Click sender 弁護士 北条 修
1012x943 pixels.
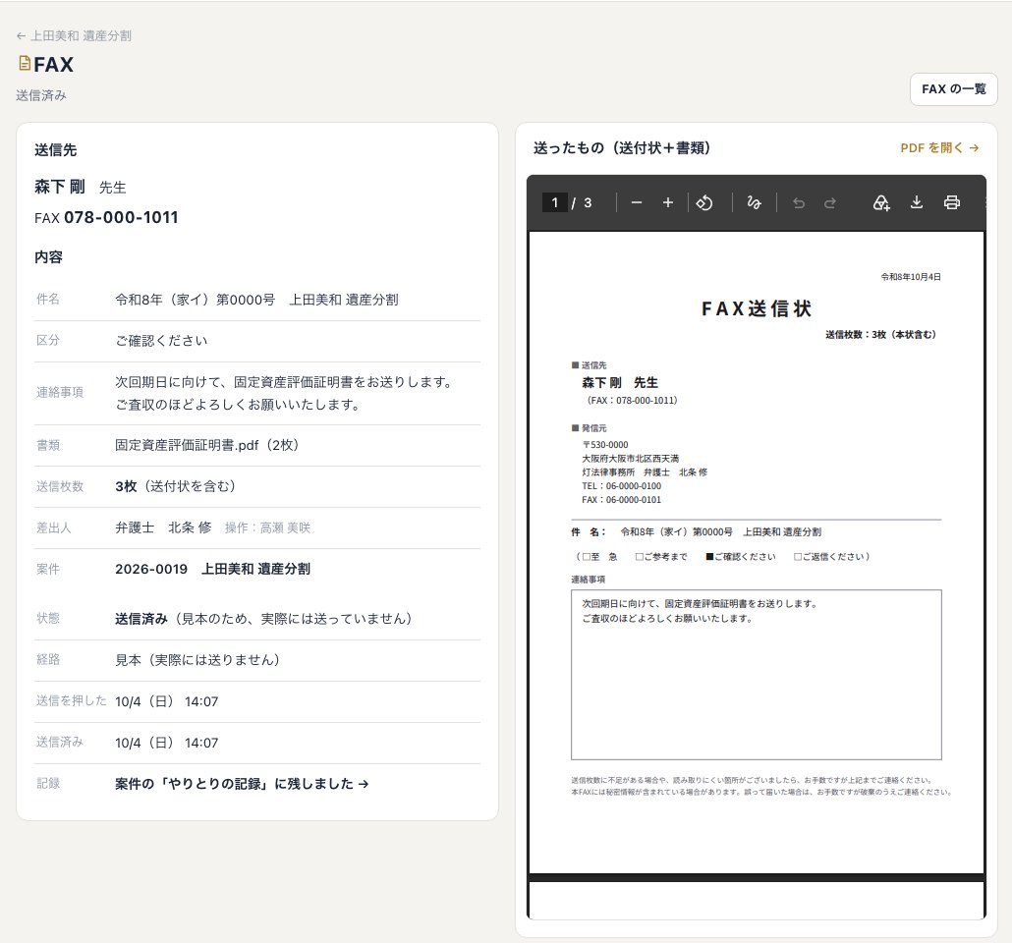[163, 527]
